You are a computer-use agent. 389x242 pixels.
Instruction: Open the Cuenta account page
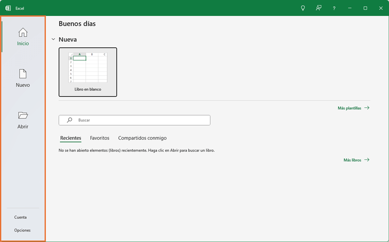20,217
